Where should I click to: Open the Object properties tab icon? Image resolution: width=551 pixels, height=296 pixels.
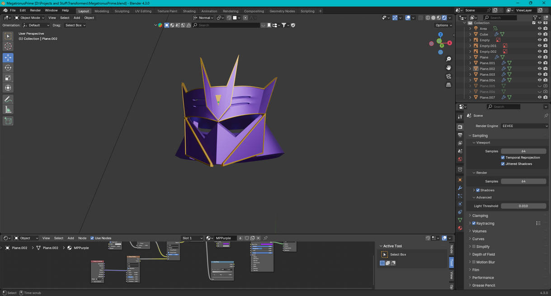460,180
